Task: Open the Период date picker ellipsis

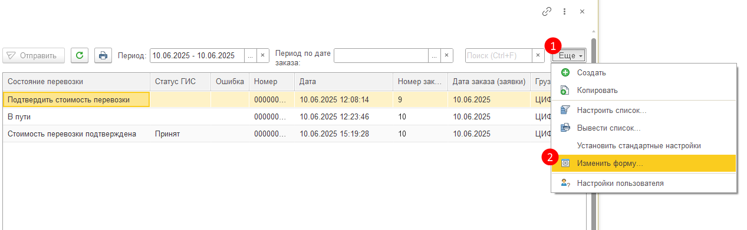Action: click(250, 55)
